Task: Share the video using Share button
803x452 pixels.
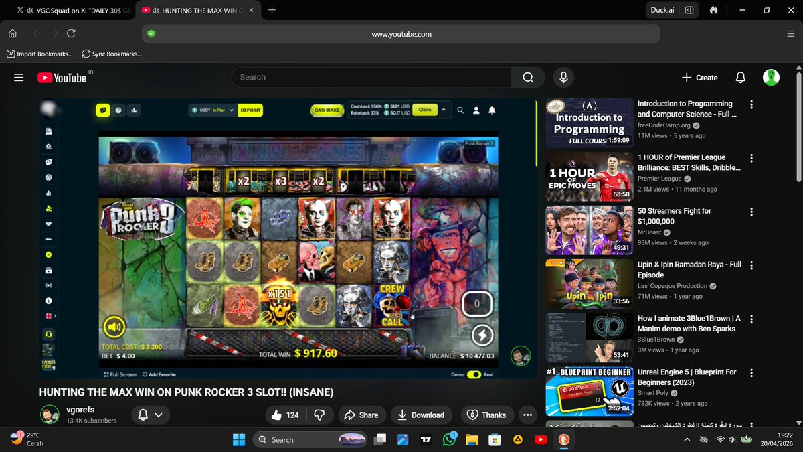Action: pos(362,415)
